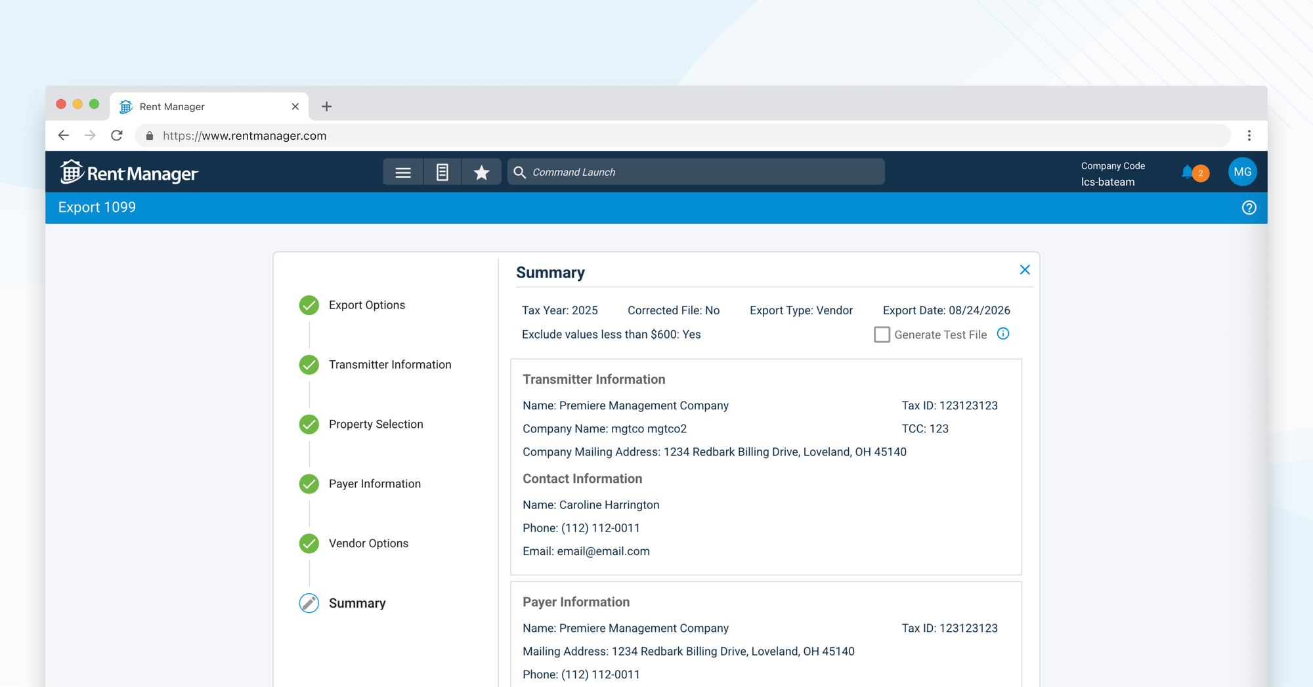Click Export Type: Vendor text
The image size is (1313, 687).
pos(802,310)
